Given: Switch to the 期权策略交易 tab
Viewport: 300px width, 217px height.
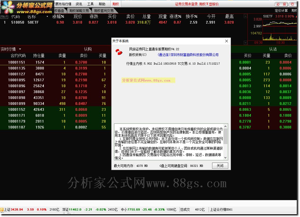Looking at the screenshot, I should point(79,11).
